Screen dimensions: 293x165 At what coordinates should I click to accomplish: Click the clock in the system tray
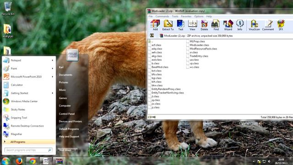point(281,161)
